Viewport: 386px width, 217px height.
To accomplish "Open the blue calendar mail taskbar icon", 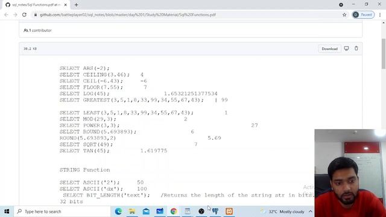I will (160, 211).
